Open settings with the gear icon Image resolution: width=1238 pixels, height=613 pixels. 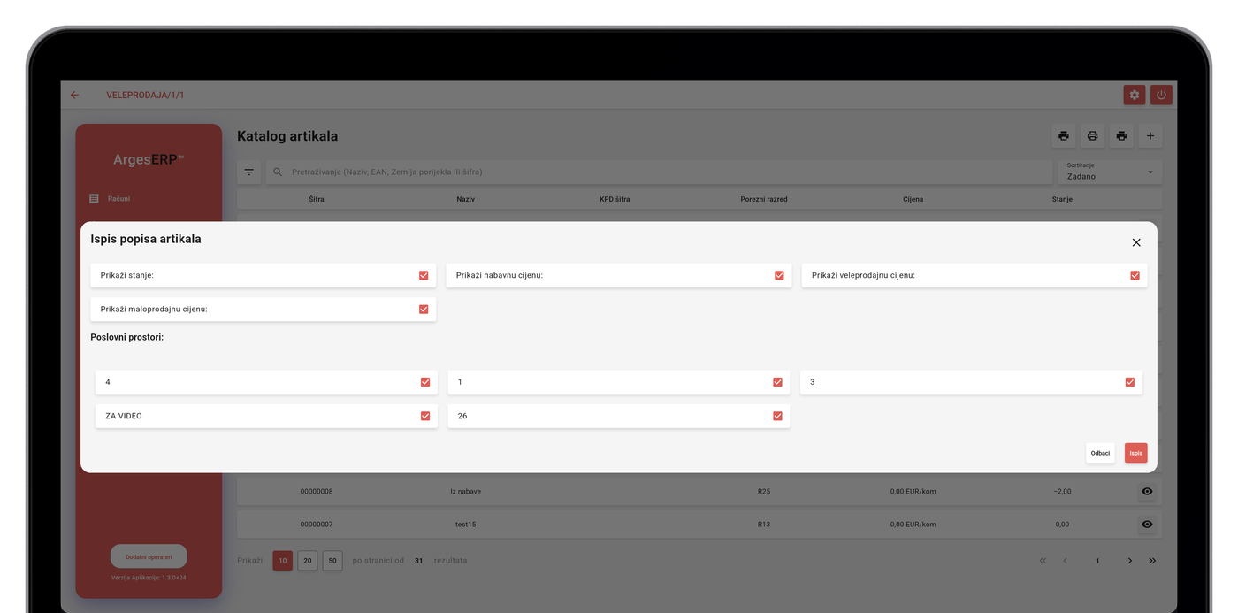[x=1135, y=95]
